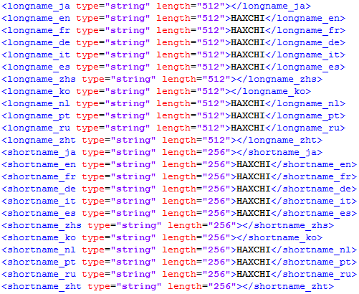
Task: Click the HAXCHI text in longname_en line
Action: [x=248, y=18]
